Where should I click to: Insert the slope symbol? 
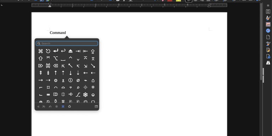[x=78, y=95]
